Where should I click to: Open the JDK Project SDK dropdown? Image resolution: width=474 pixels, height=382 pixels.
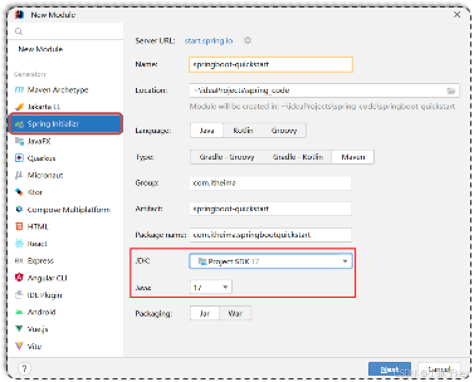(x=271, y=261)
